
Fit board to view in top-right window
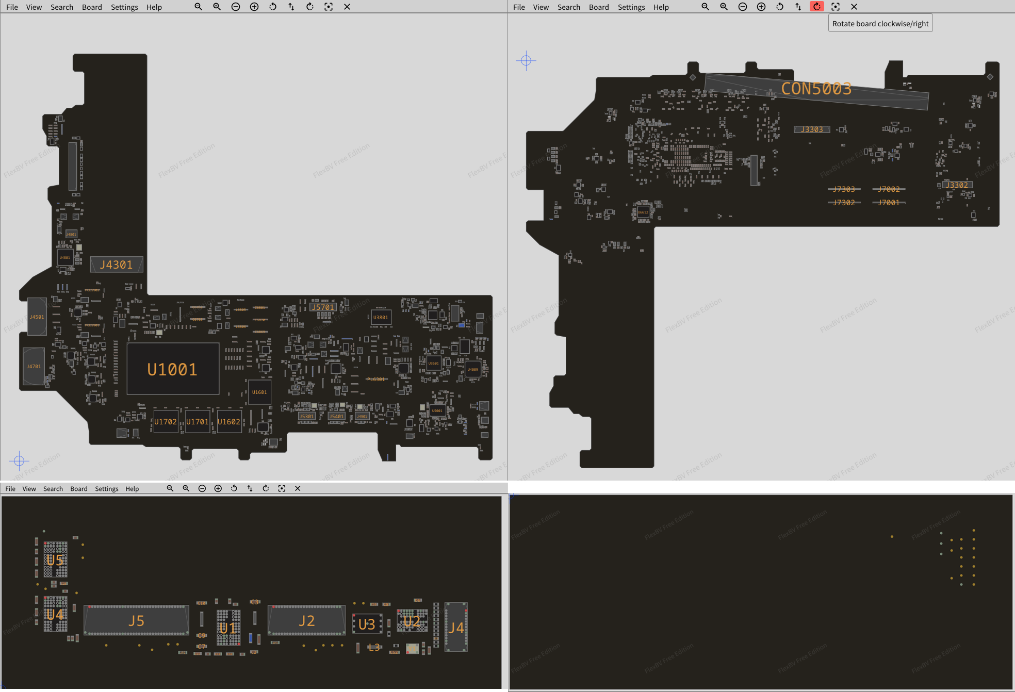pyautogui.click(x=836, y=7)
